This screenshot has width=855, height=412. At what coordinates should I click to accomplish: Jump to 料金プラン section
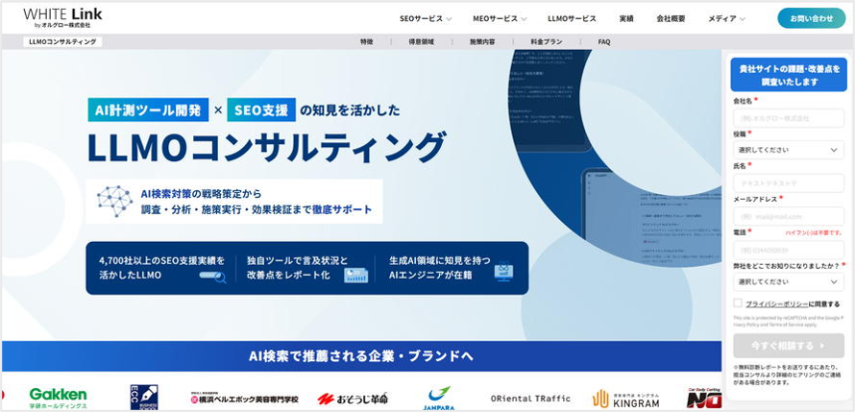click(x=547, y=42)
